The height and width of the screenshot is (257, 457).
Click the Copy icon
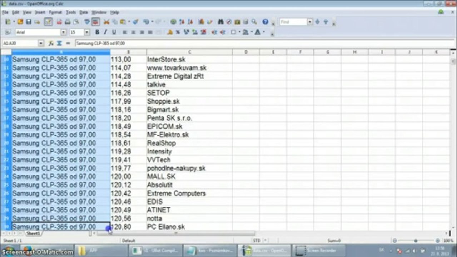(x=114, y=22)
